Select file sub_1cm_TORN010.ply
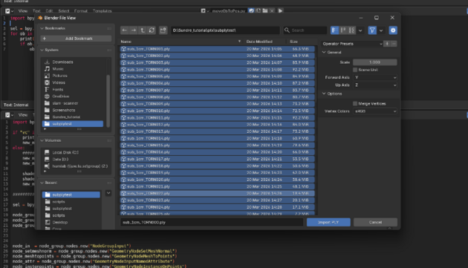The height and width of the screenshot is (268, 468). coord(217,111)
